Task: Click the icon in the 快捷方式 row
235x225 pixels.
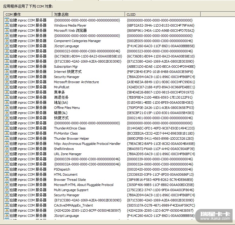Action: [x=7, y=118]
